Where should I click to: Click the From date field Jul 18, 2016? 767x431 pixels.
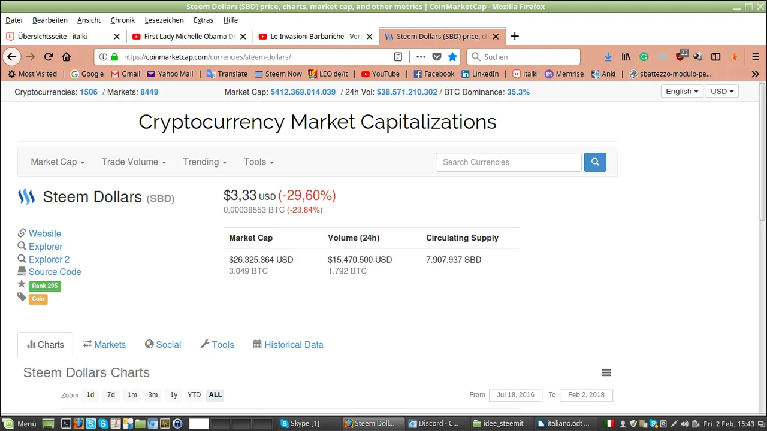[515, 395]
